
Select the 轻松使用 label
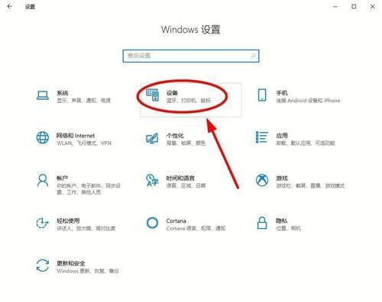(x=68, y=220)
